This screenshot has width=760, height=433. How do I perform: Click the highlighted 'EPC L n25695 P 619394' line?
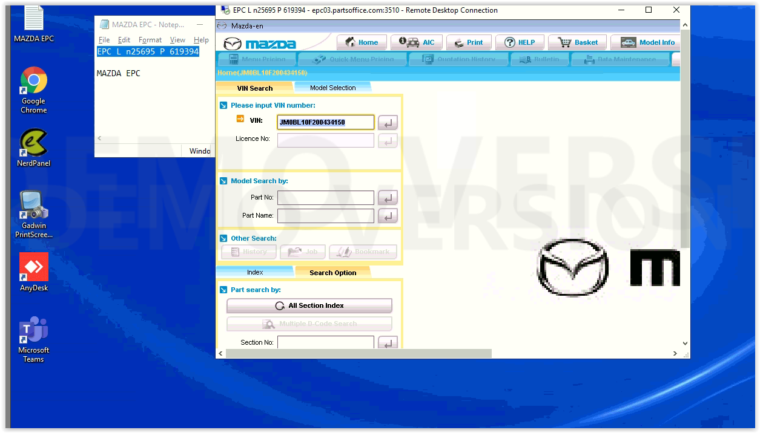pos(148,51)
